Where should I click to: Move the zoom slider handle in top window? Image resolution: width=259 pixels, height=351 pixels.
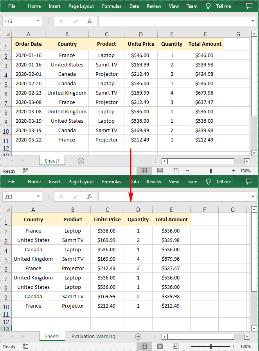(210, 171)
